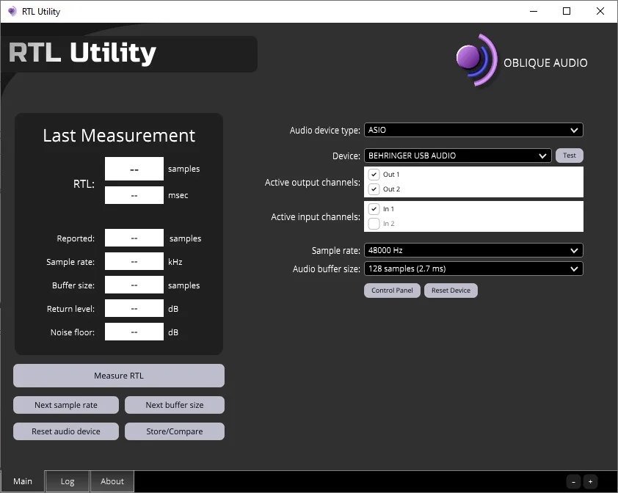Open the Audio device type dropdown
This screenshot has height=493, width=618.
pos(473,130)
